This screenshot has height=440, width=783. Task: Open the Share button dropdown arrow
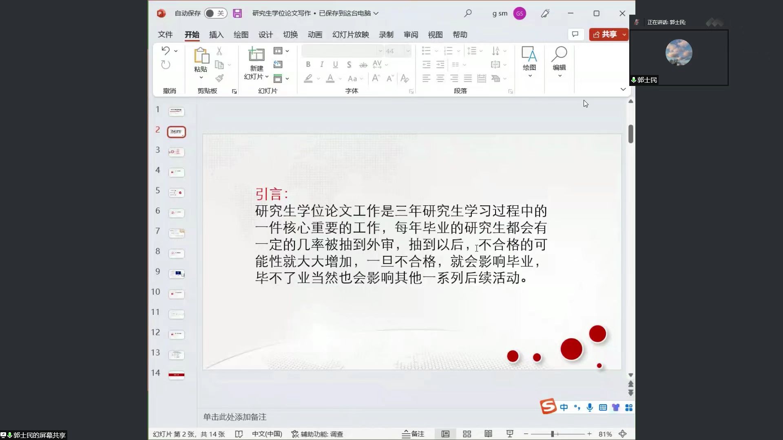pyautogui.click(x=624, y=35)
